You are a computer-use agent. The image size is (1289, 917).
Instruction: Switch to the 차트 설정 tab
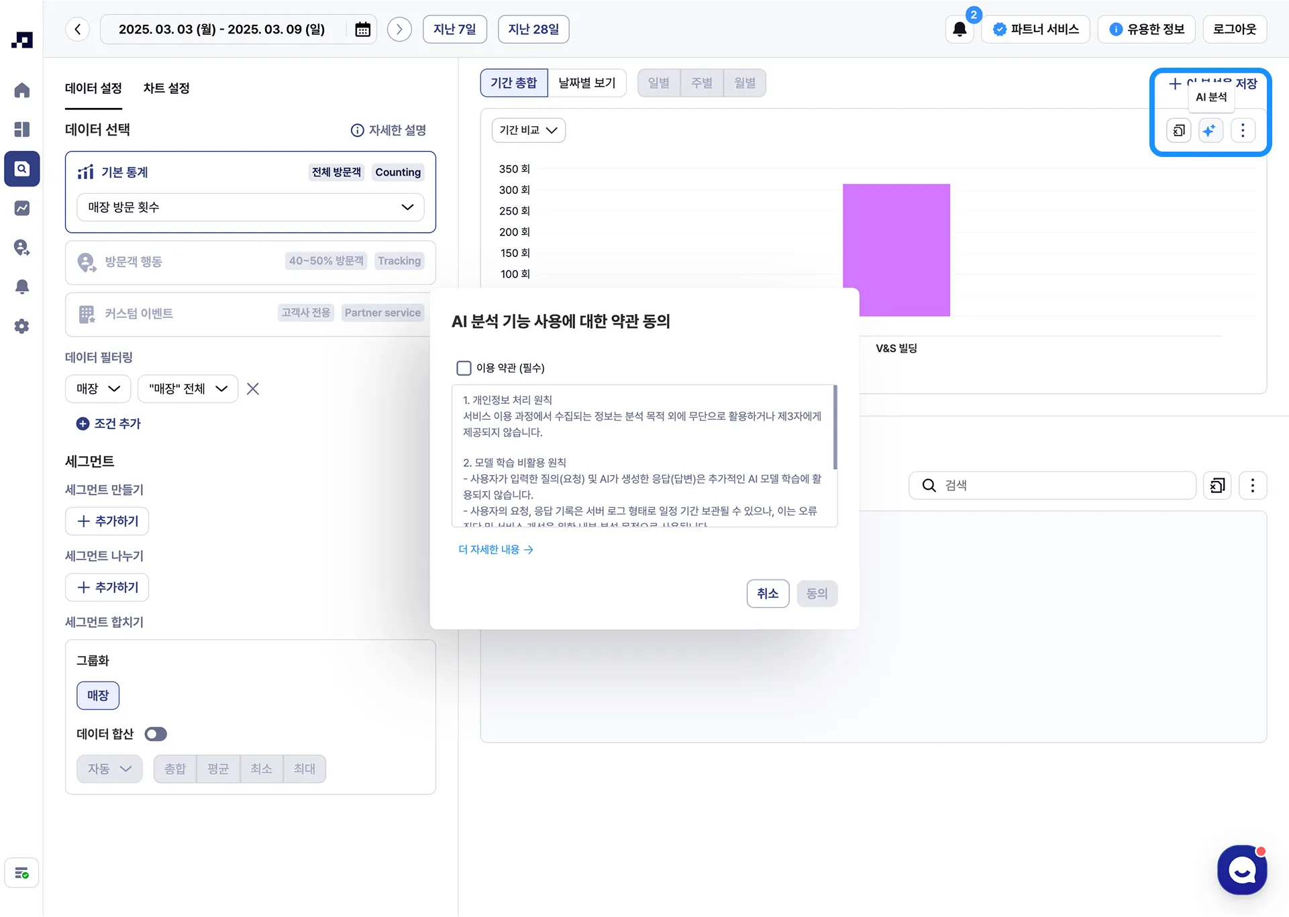166,89
